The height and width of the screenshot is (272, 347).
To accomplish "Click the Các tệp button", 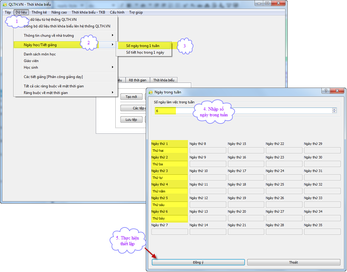I will coord(133,108).
